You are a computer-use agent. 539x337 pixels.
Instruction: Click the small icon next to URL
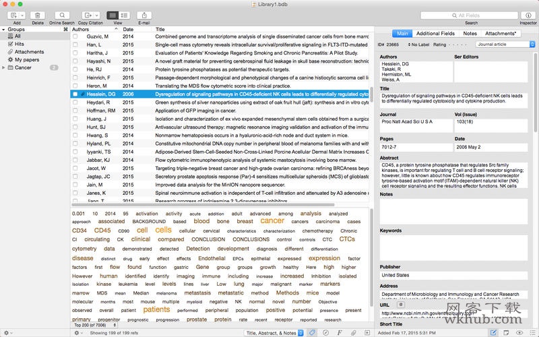[400, 305]
